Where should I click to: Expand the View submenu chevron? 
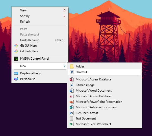[x=65, y=10]
